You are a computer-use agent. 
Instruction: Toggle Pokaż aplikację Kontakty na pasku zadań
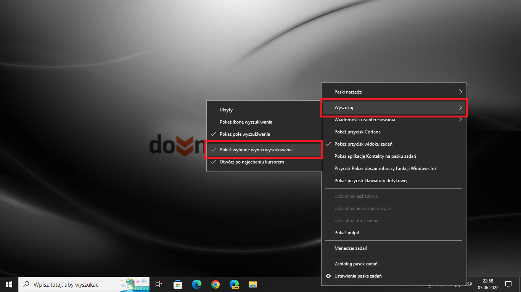click(394, 156)
